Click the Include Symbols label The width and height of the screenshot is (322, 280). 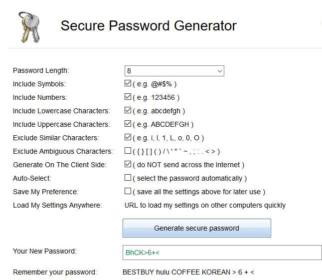click(x=39, y=84)
